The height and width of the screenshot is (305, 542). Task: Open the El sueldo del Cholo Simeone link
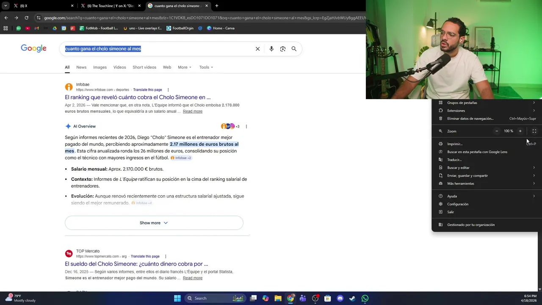pos(136,264)
